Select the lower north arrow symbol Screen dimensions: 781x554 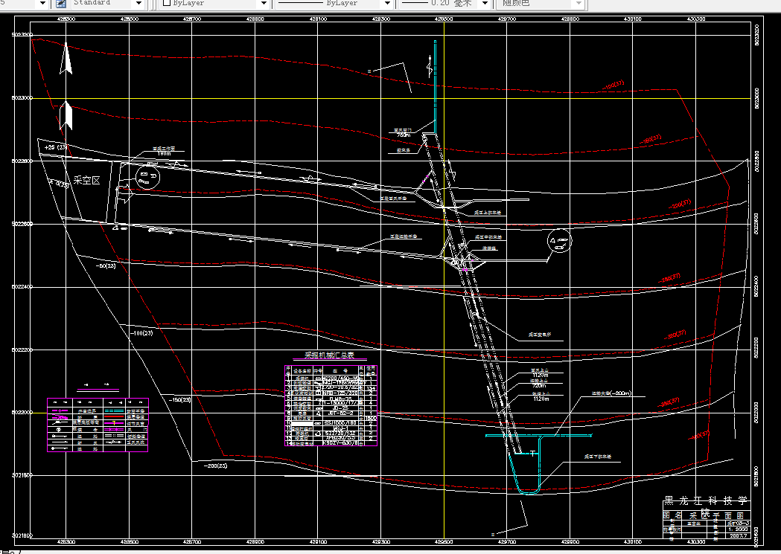click(66, 116)
